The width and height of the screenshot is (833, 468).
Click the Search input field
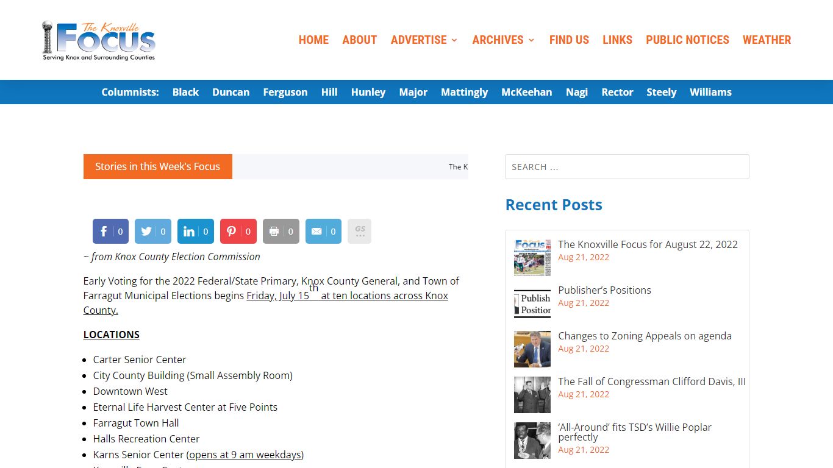coord(627,167)
